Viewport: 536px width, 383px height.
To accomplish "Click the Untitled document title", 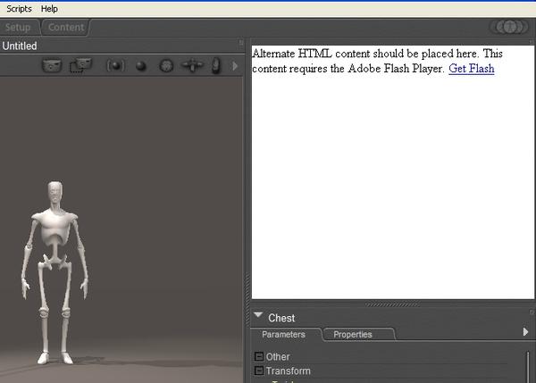I will (x=20, y=46).
